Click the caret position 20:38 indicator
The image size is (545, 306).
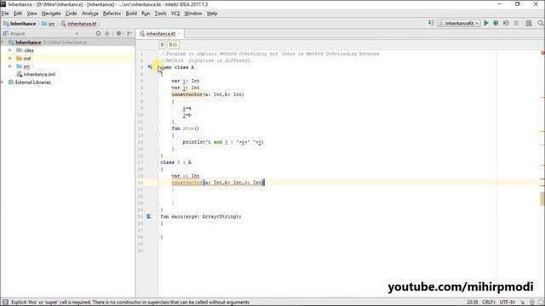[x=473, y=303]
